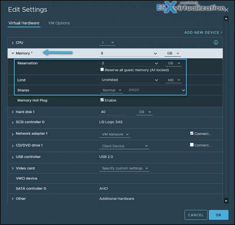
Task: Open the Add New Device menu
Action: 203,32
